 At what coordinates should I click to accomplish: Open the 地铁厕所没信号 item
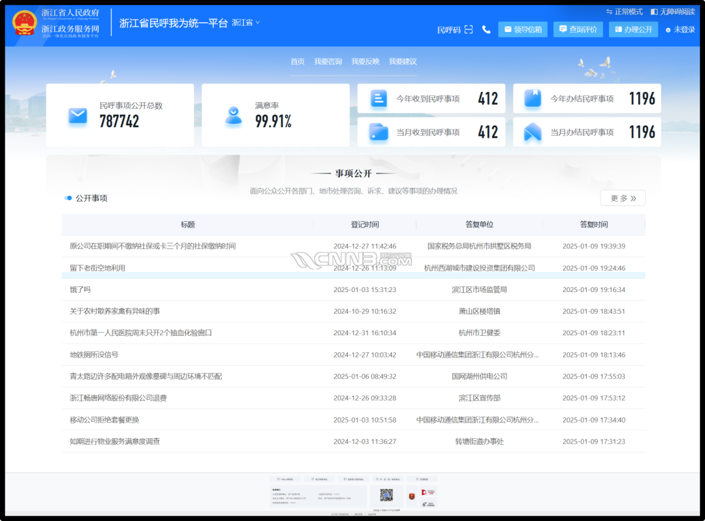(94, 355)
